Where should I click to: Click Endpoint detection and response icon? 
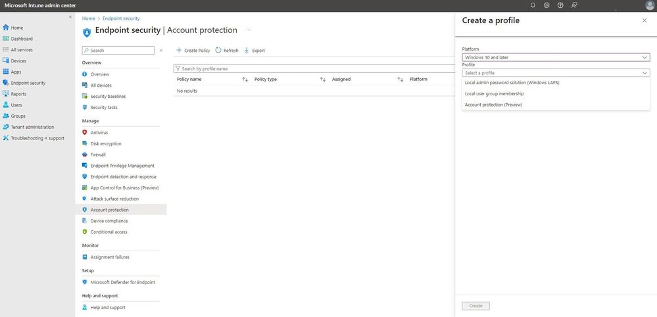tap(85, 177)
